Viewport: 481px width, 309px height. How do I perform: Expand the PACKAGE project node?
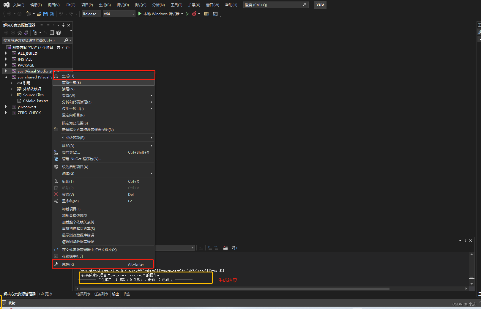[6, 65]
